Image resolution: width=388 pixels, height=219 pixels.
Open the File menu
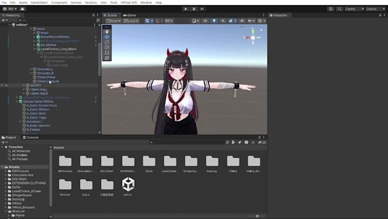[x=4, y=2]
